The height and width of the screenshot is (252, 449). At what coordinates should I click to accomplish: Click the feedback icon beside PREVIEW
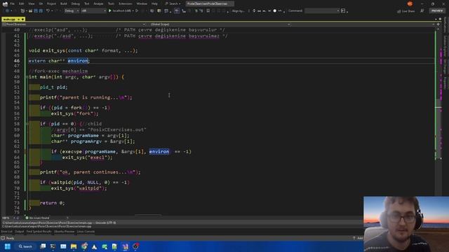[x=422, y=11]
